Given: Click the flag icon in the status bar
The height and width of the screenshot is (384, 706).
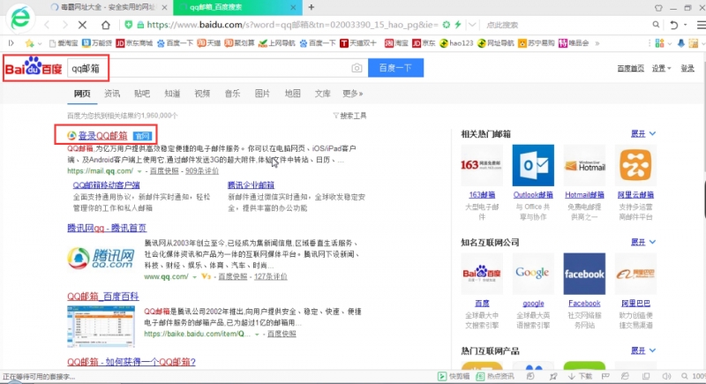Looking at the screenshot, I should 605,376.
